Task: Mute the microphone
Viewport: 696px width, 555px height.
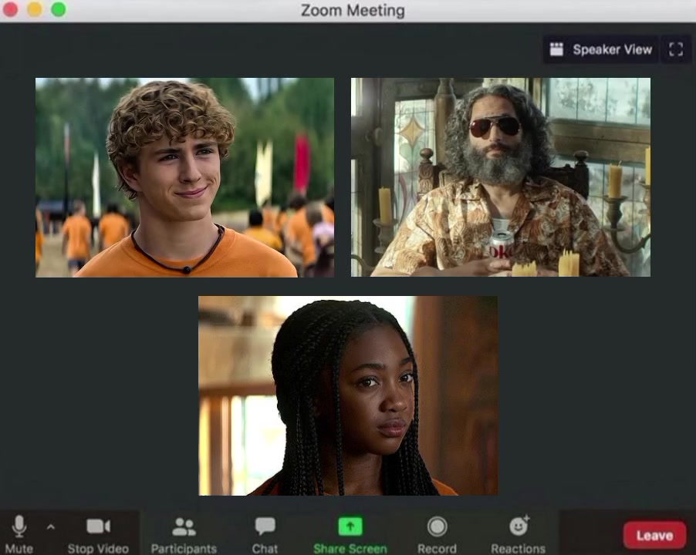Action: (19, 533)
